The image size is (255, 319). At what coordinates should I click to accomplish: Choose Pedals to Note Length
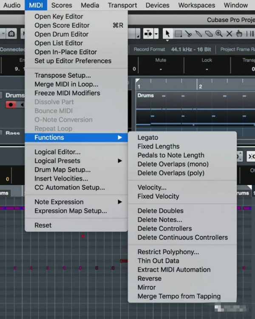pos(182,155)
